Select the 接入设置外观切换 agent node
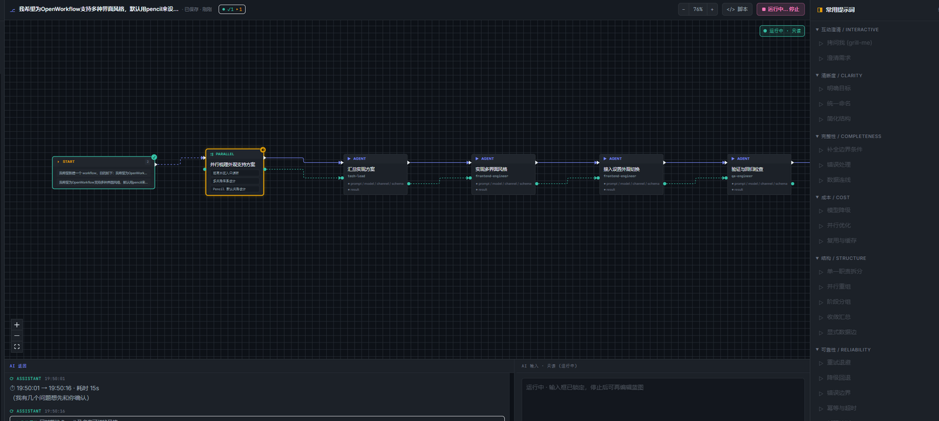This screenshot has width=939, height=421. (x=631, y=174)
